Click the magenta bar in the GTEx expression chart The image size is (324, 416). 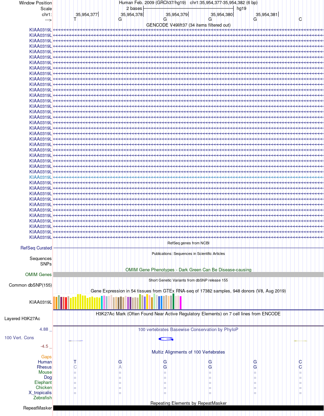tap(181, 303)
